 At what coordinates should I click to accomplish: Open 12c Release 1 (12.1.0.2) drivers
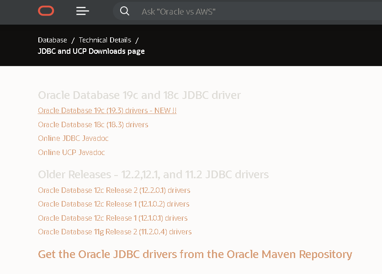click(x=113, y=204)
